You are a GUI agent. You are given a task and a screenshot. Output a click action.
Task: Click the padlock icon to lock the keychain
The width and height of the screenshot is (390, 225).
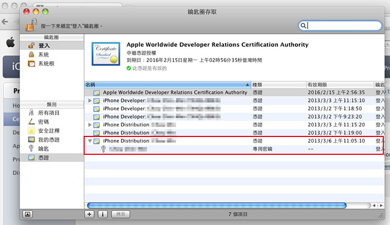pos(31,25)
